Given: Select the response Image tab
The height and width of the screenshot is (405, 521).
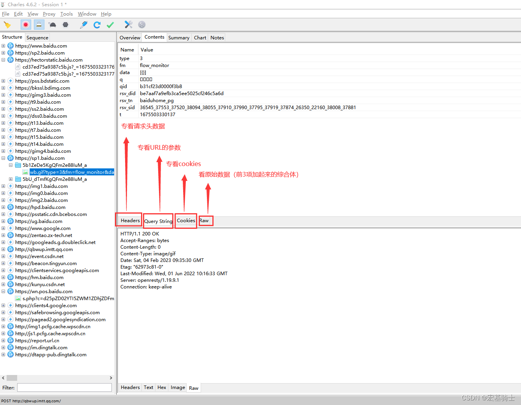Looking at the screenshot, I should 178,387.
